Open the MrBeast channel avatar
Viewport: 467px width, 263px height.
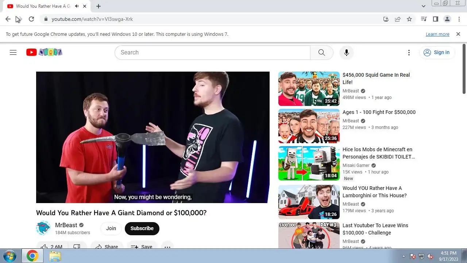point(43,228)
